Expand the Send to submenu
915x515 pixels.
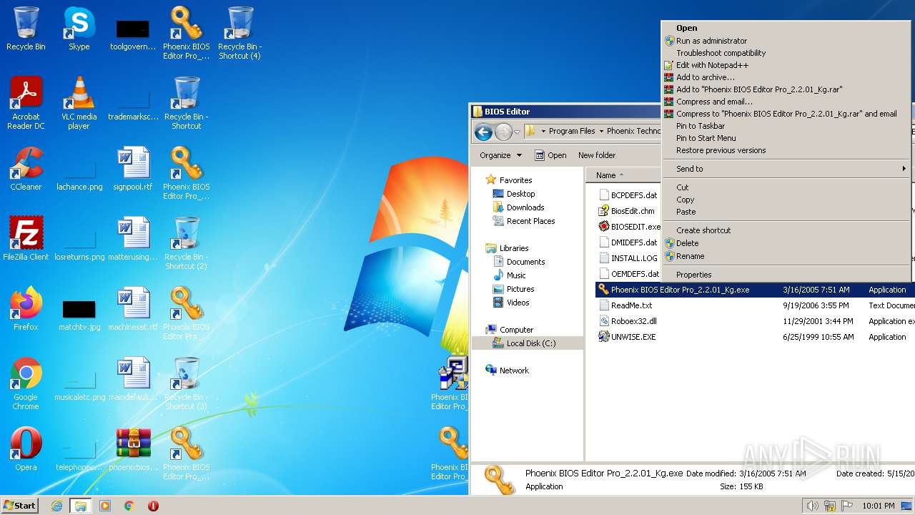coord(786,169)
